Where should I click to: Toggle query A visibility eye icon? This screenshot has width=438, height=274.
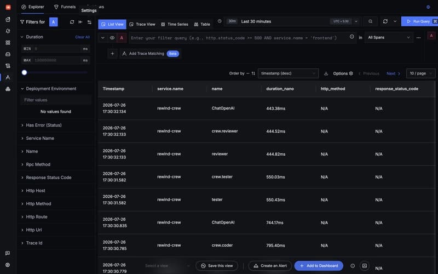(x=112, y=38)
